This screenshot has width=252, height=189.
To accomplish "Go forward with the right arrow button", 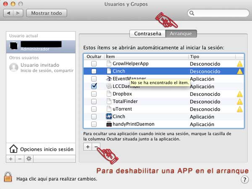I will [18, 13].
